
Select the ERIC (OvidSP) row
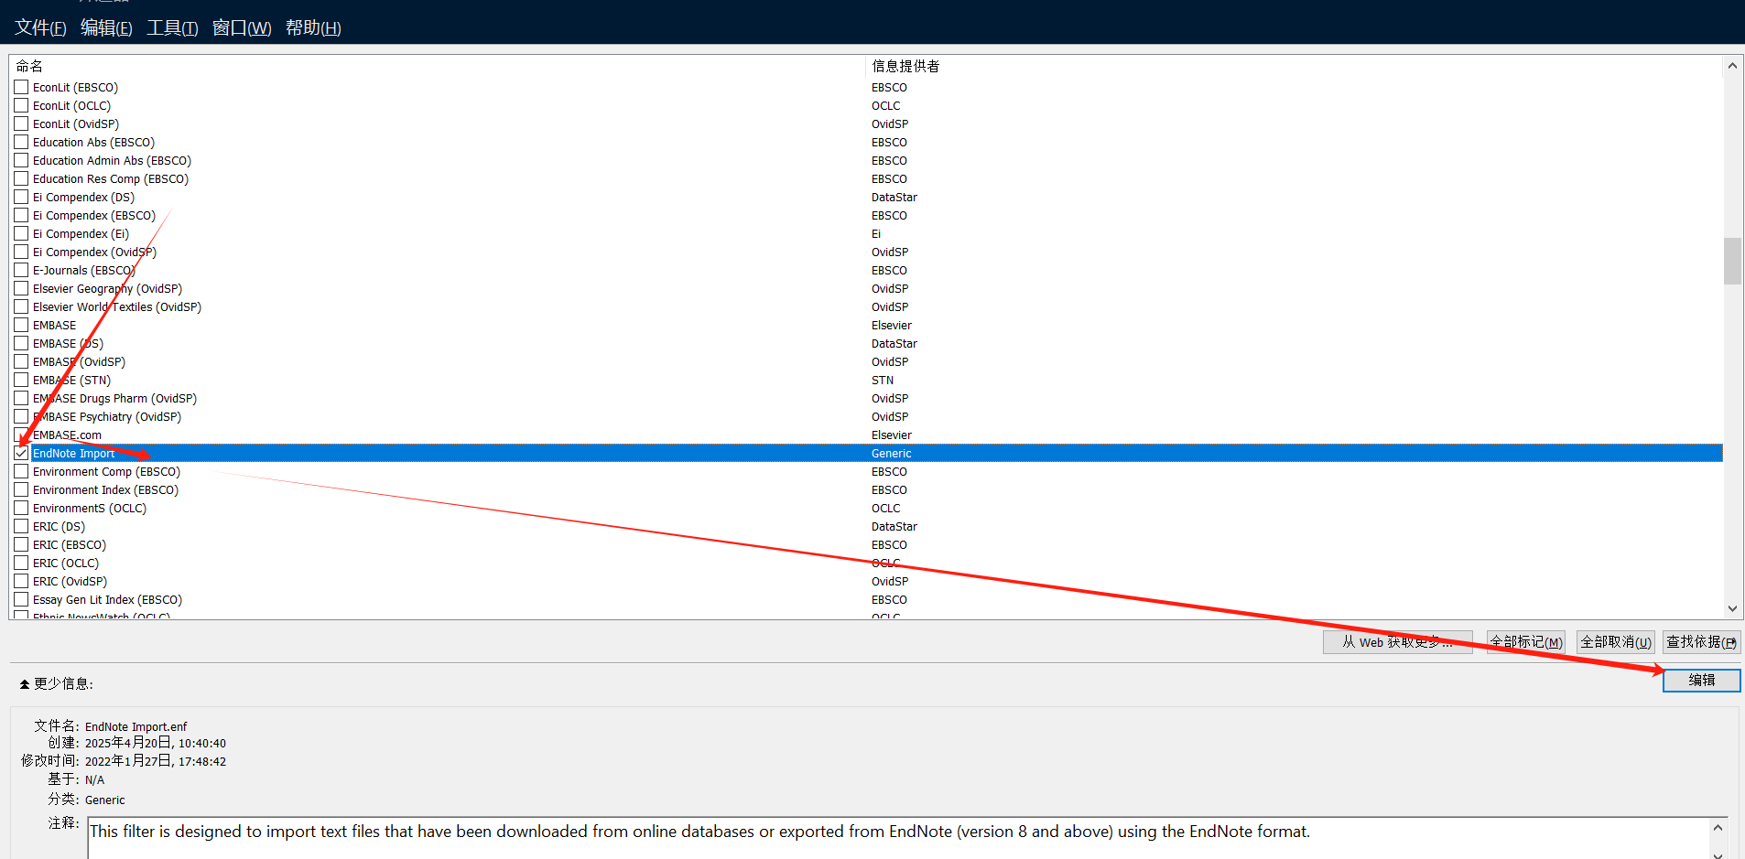[867, 581]
